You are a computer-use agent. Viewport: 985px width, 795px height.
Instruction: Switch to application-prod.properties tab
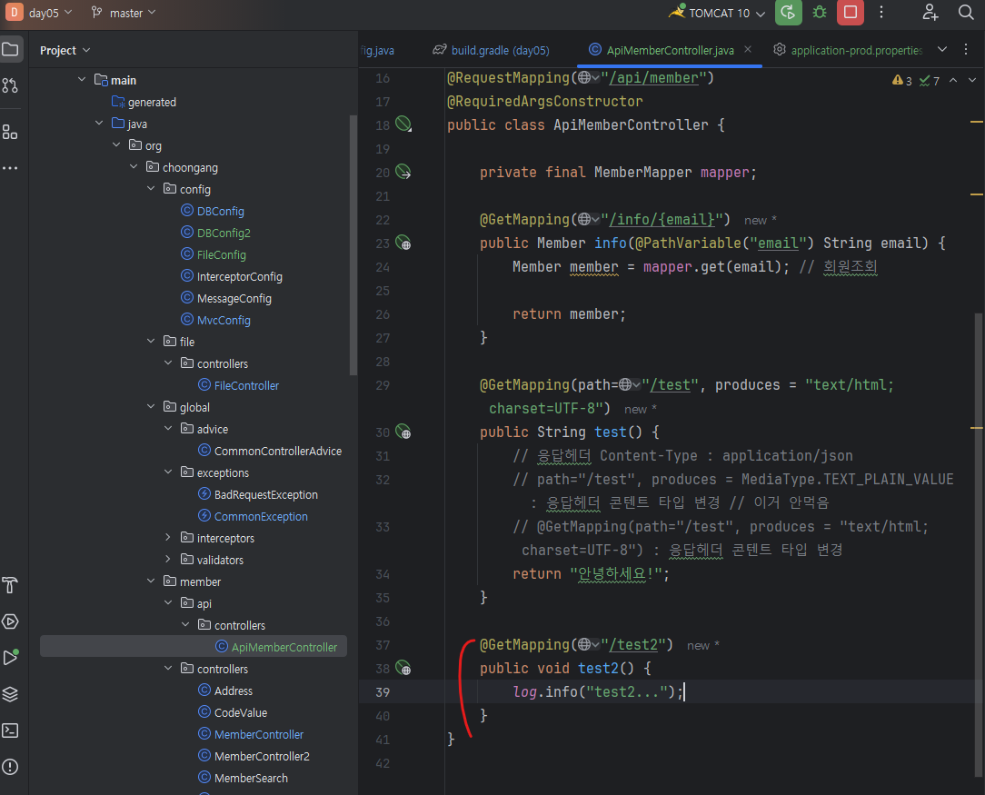848,50
